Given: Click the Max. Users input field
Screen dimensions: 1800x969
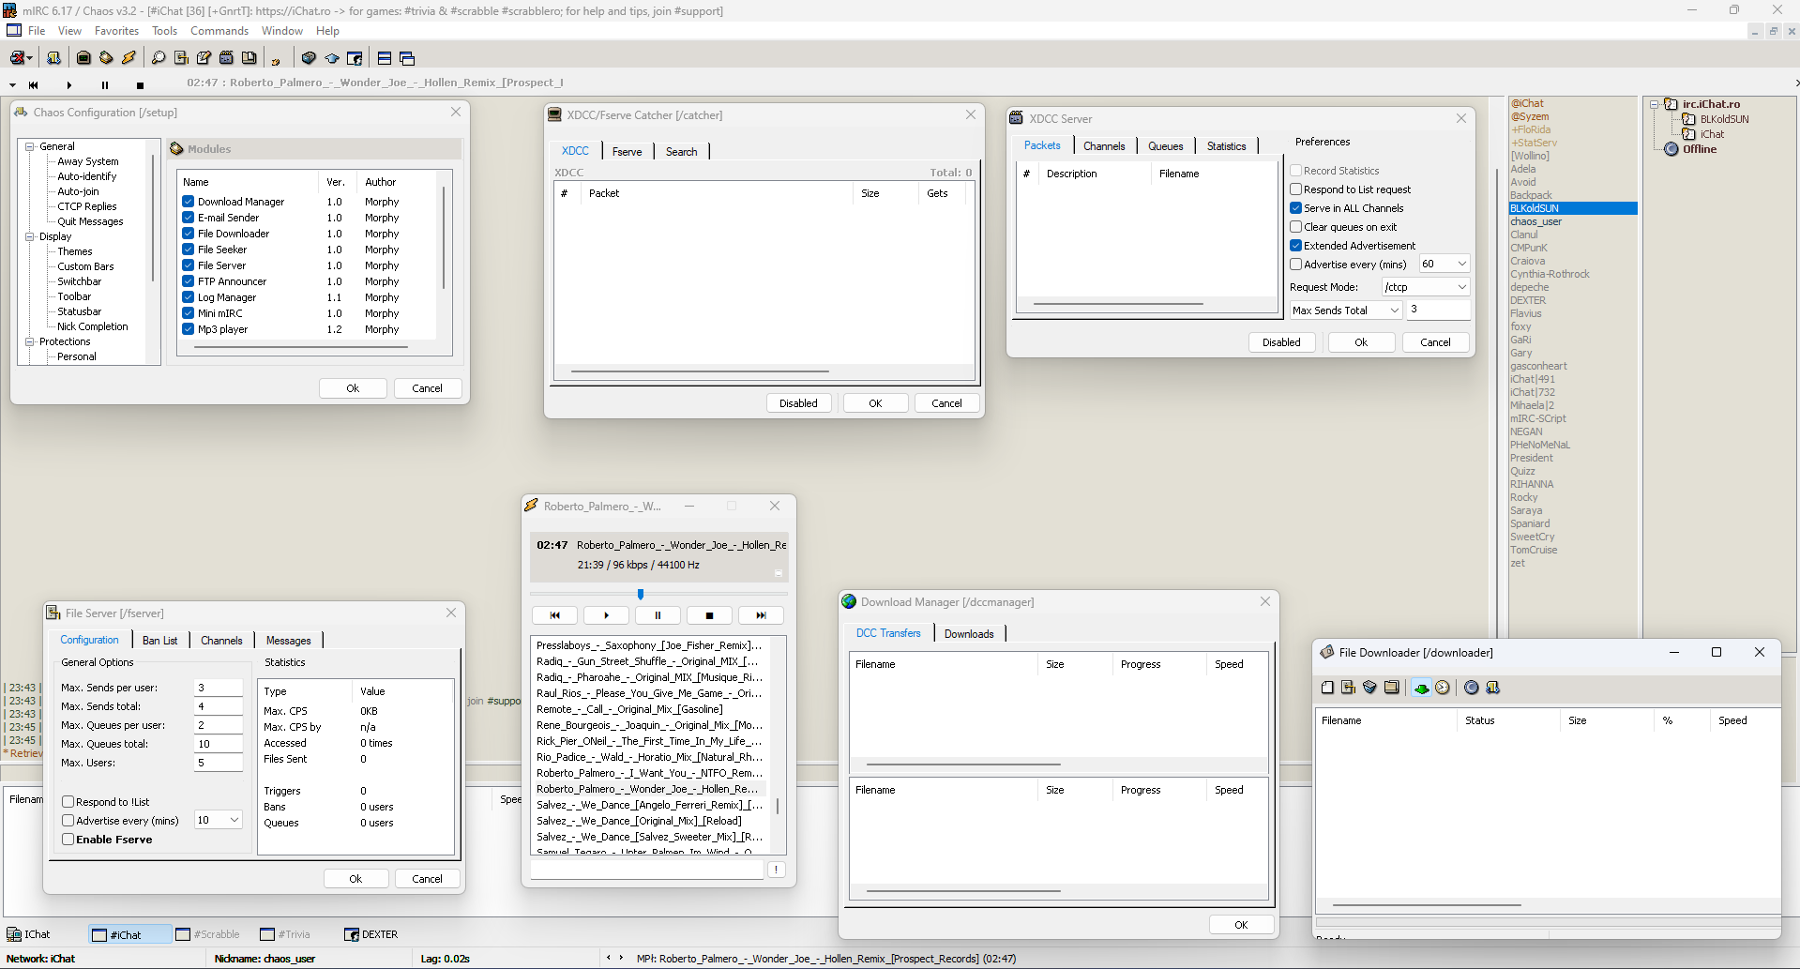Looking at the screenshot, I should click(218, 763).
